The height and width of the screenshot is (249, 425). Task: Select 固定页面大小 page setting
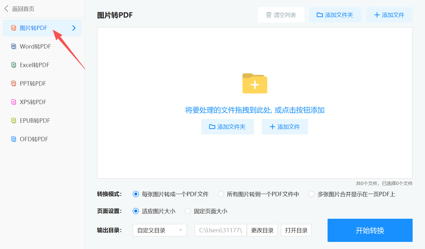click(x=188, y=211)
